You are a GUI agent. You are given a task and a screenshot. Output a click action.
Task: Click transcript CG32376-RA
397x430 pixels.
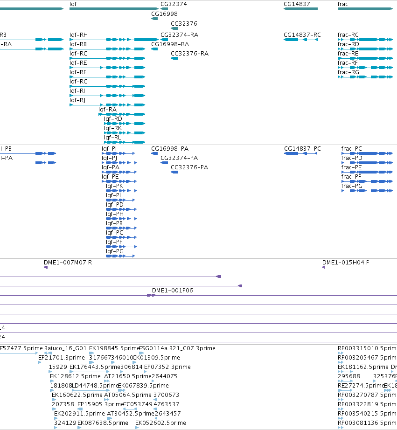coord(189,54)
